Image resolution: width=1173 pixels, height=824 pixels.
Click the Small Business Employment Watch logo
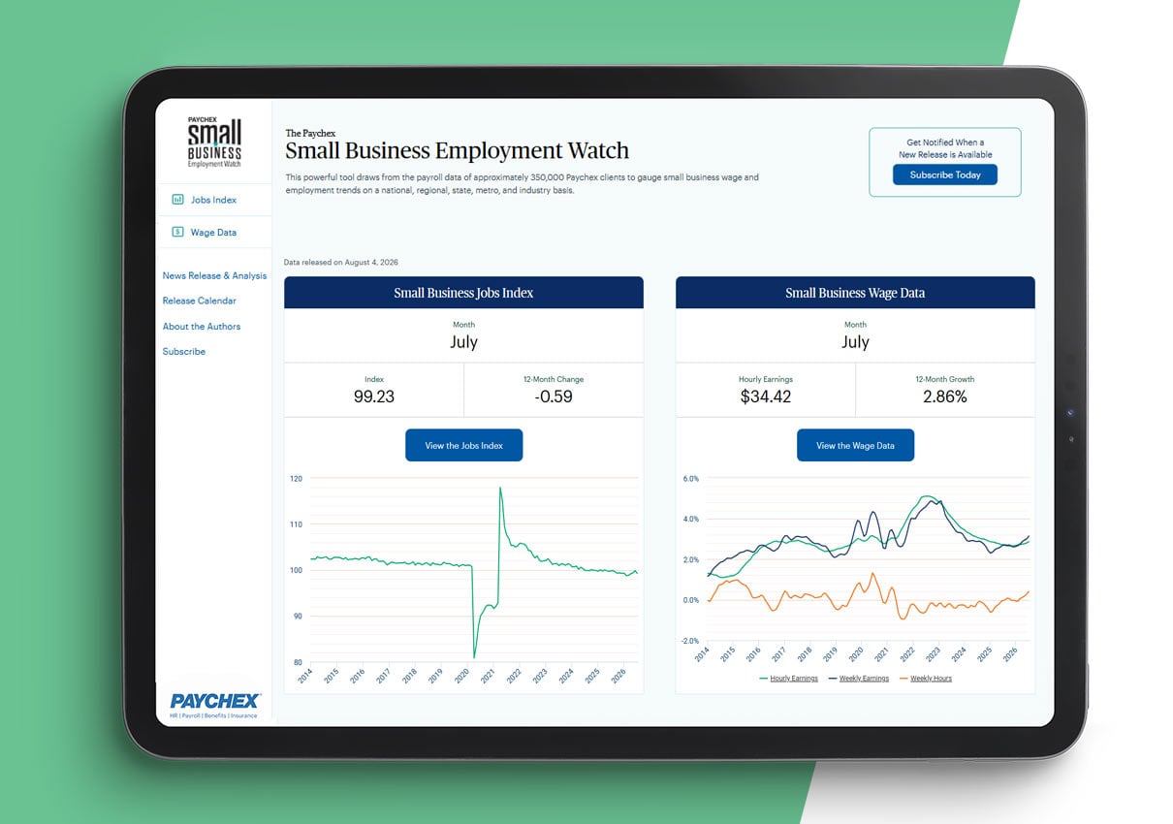pyautogui.click(x=214, y=143)
